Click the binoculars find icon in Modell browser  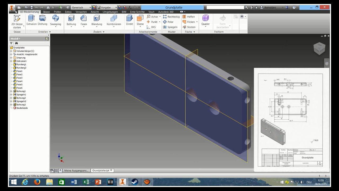16,43
